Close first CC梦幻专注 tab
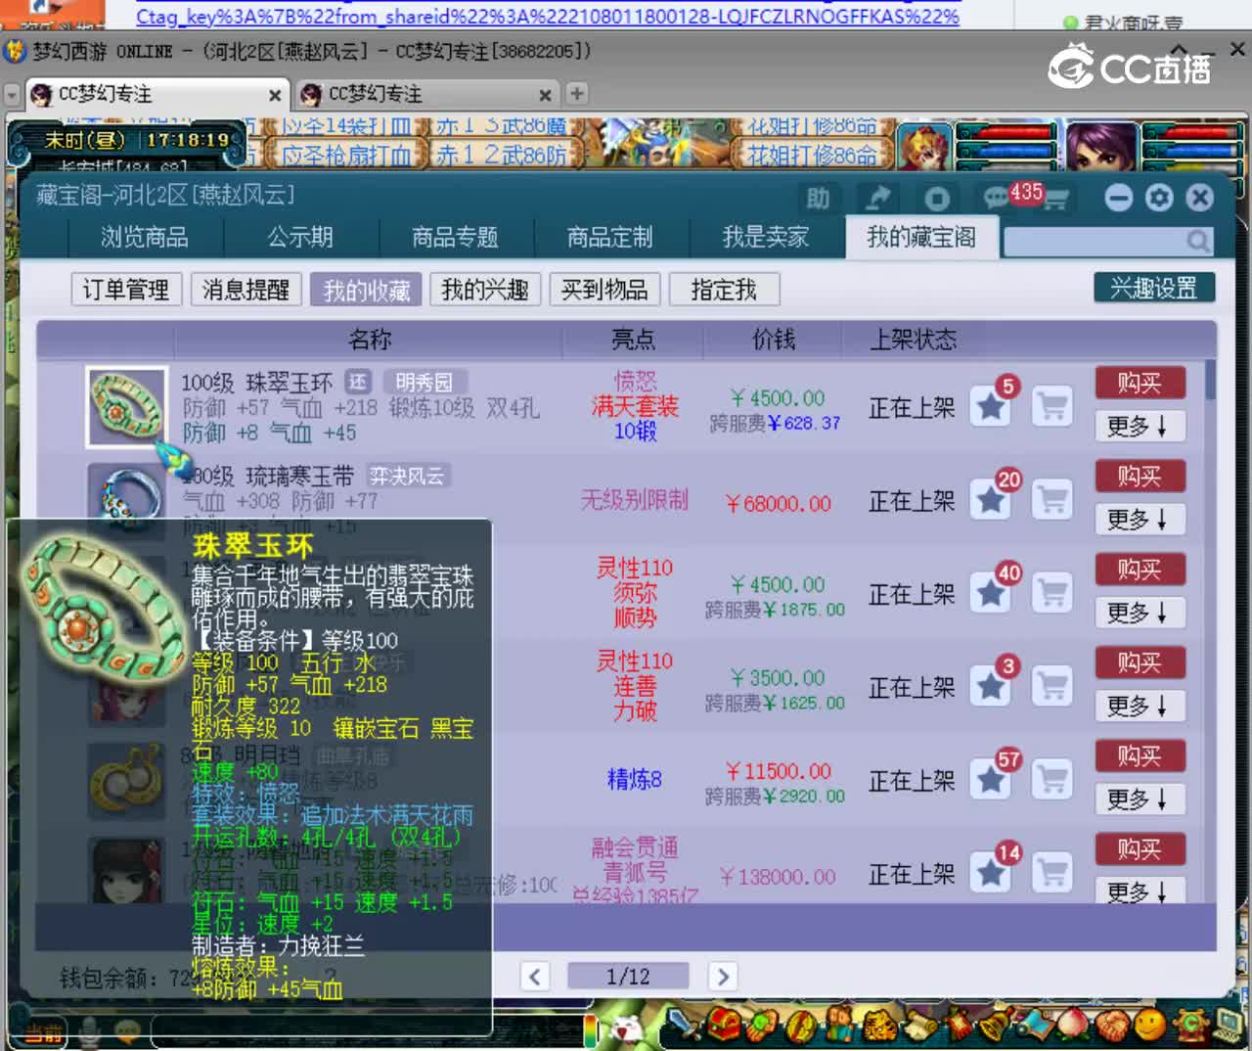This screenshot has width=1252, height=1051. coord(275,95)
